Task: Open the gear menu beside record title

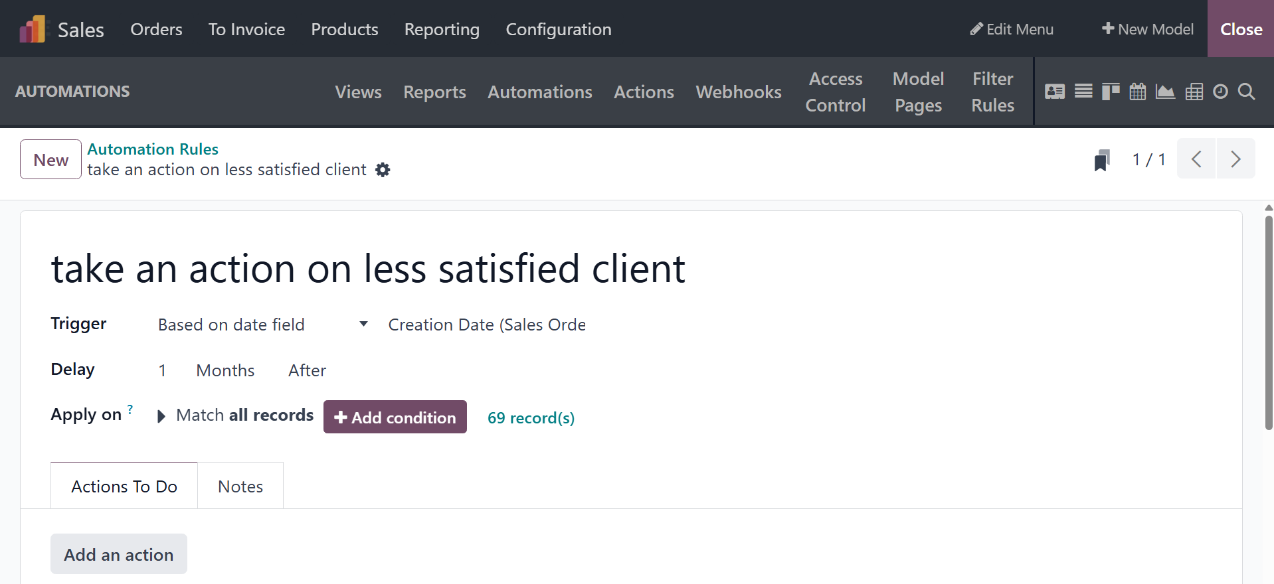Action: pyautogui.click(x=383, y=170)
